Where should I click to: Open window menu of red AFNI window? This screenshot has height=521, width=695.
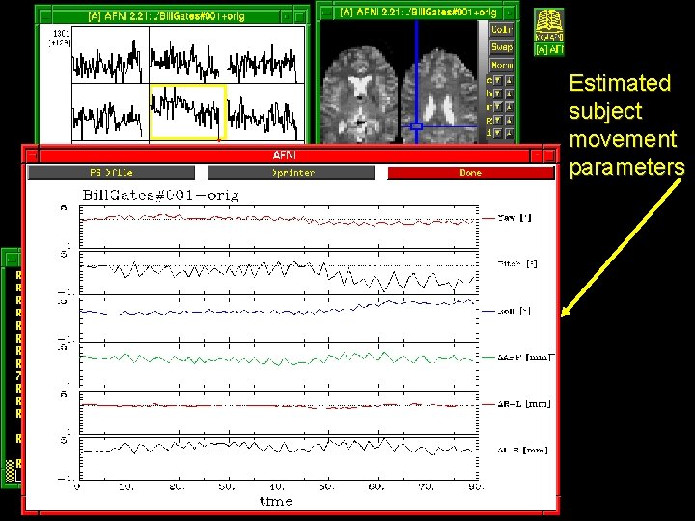point(32,156)
